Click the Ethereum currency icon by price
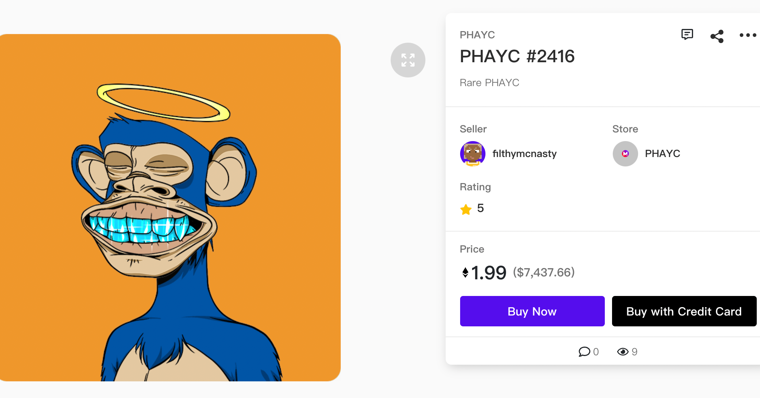 [465, 272]
